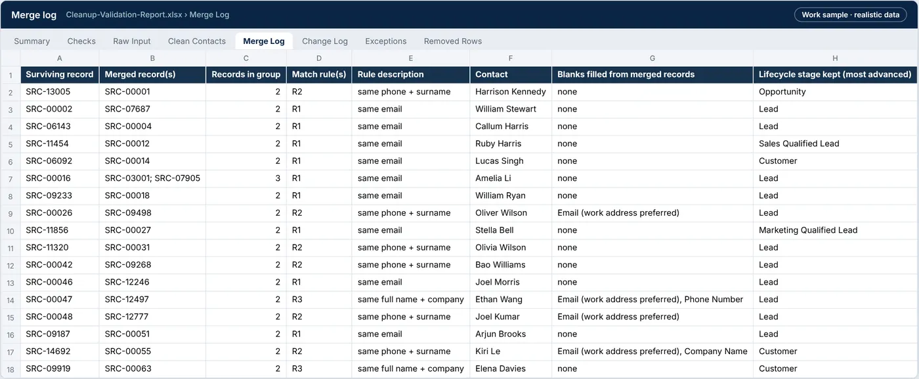Select cell containing Elena Davies
This screenshot has width=919, height=379.
coord(511,369)
